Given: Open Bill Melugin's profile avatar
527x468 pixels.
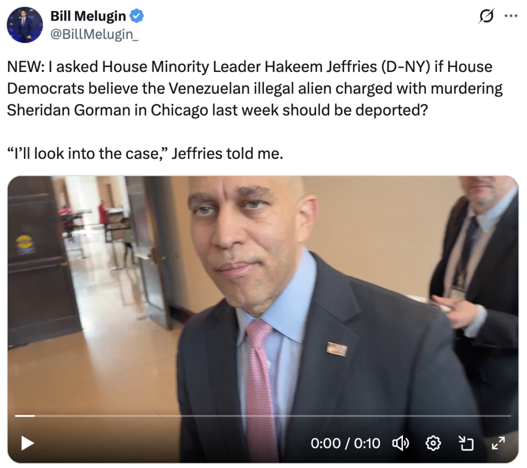Looking at the screenshot, I should coord(25,25).
